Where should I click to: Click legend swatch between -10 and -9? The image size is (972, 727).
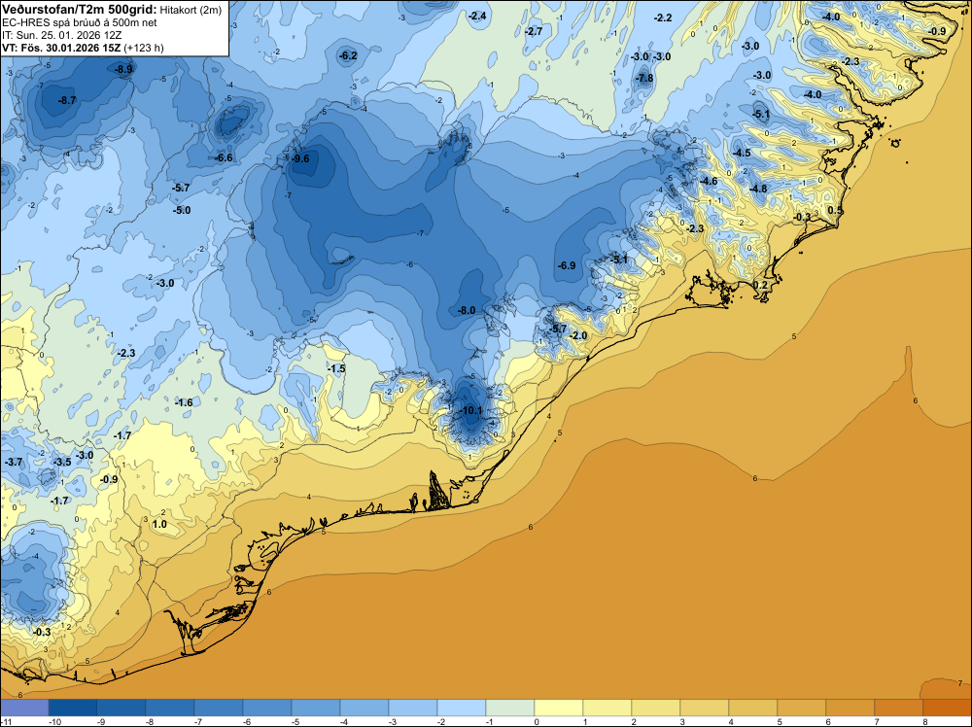tap(73, 708)
